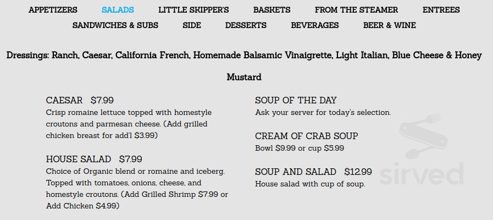Screen dimensions: 493x220
Task: Open the Appetizers menu tab
Action: (53, 10)
